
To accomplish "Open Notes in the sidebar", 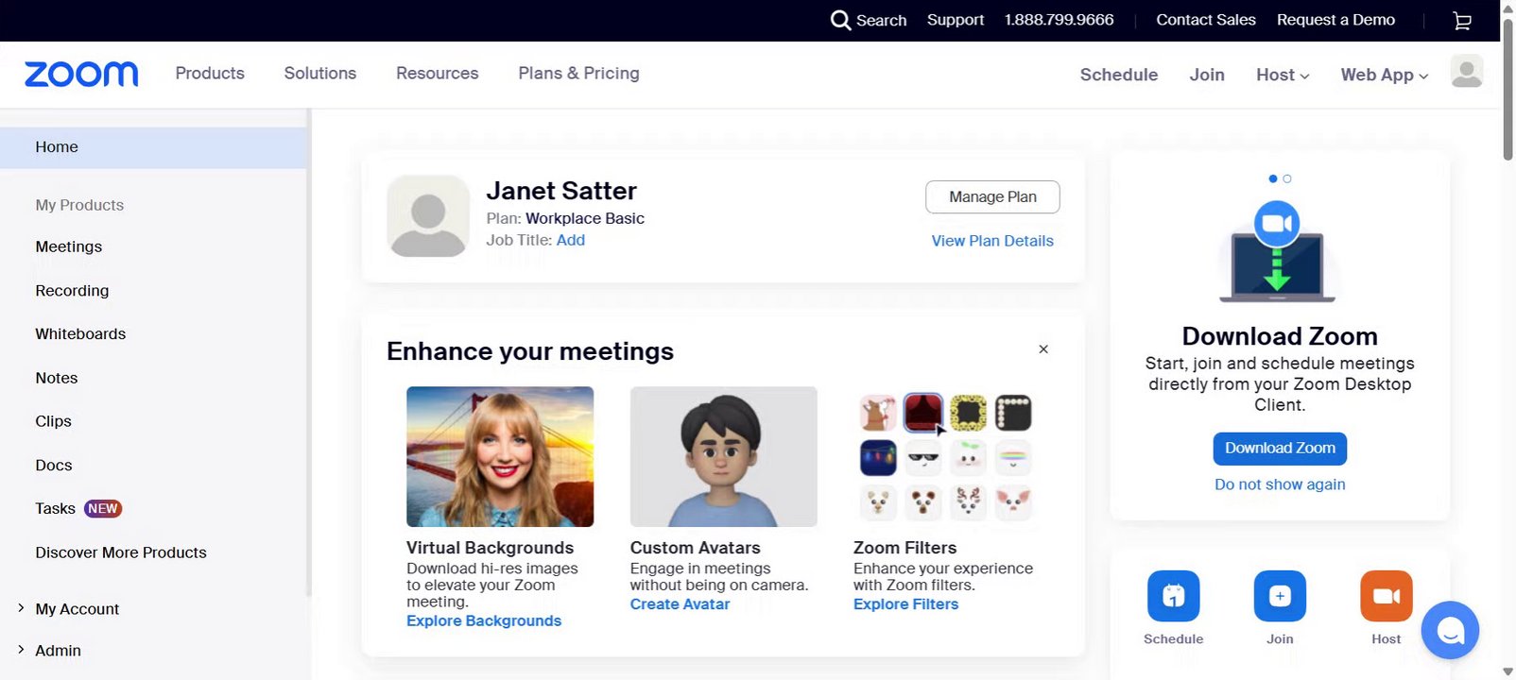I will (57, 378).
